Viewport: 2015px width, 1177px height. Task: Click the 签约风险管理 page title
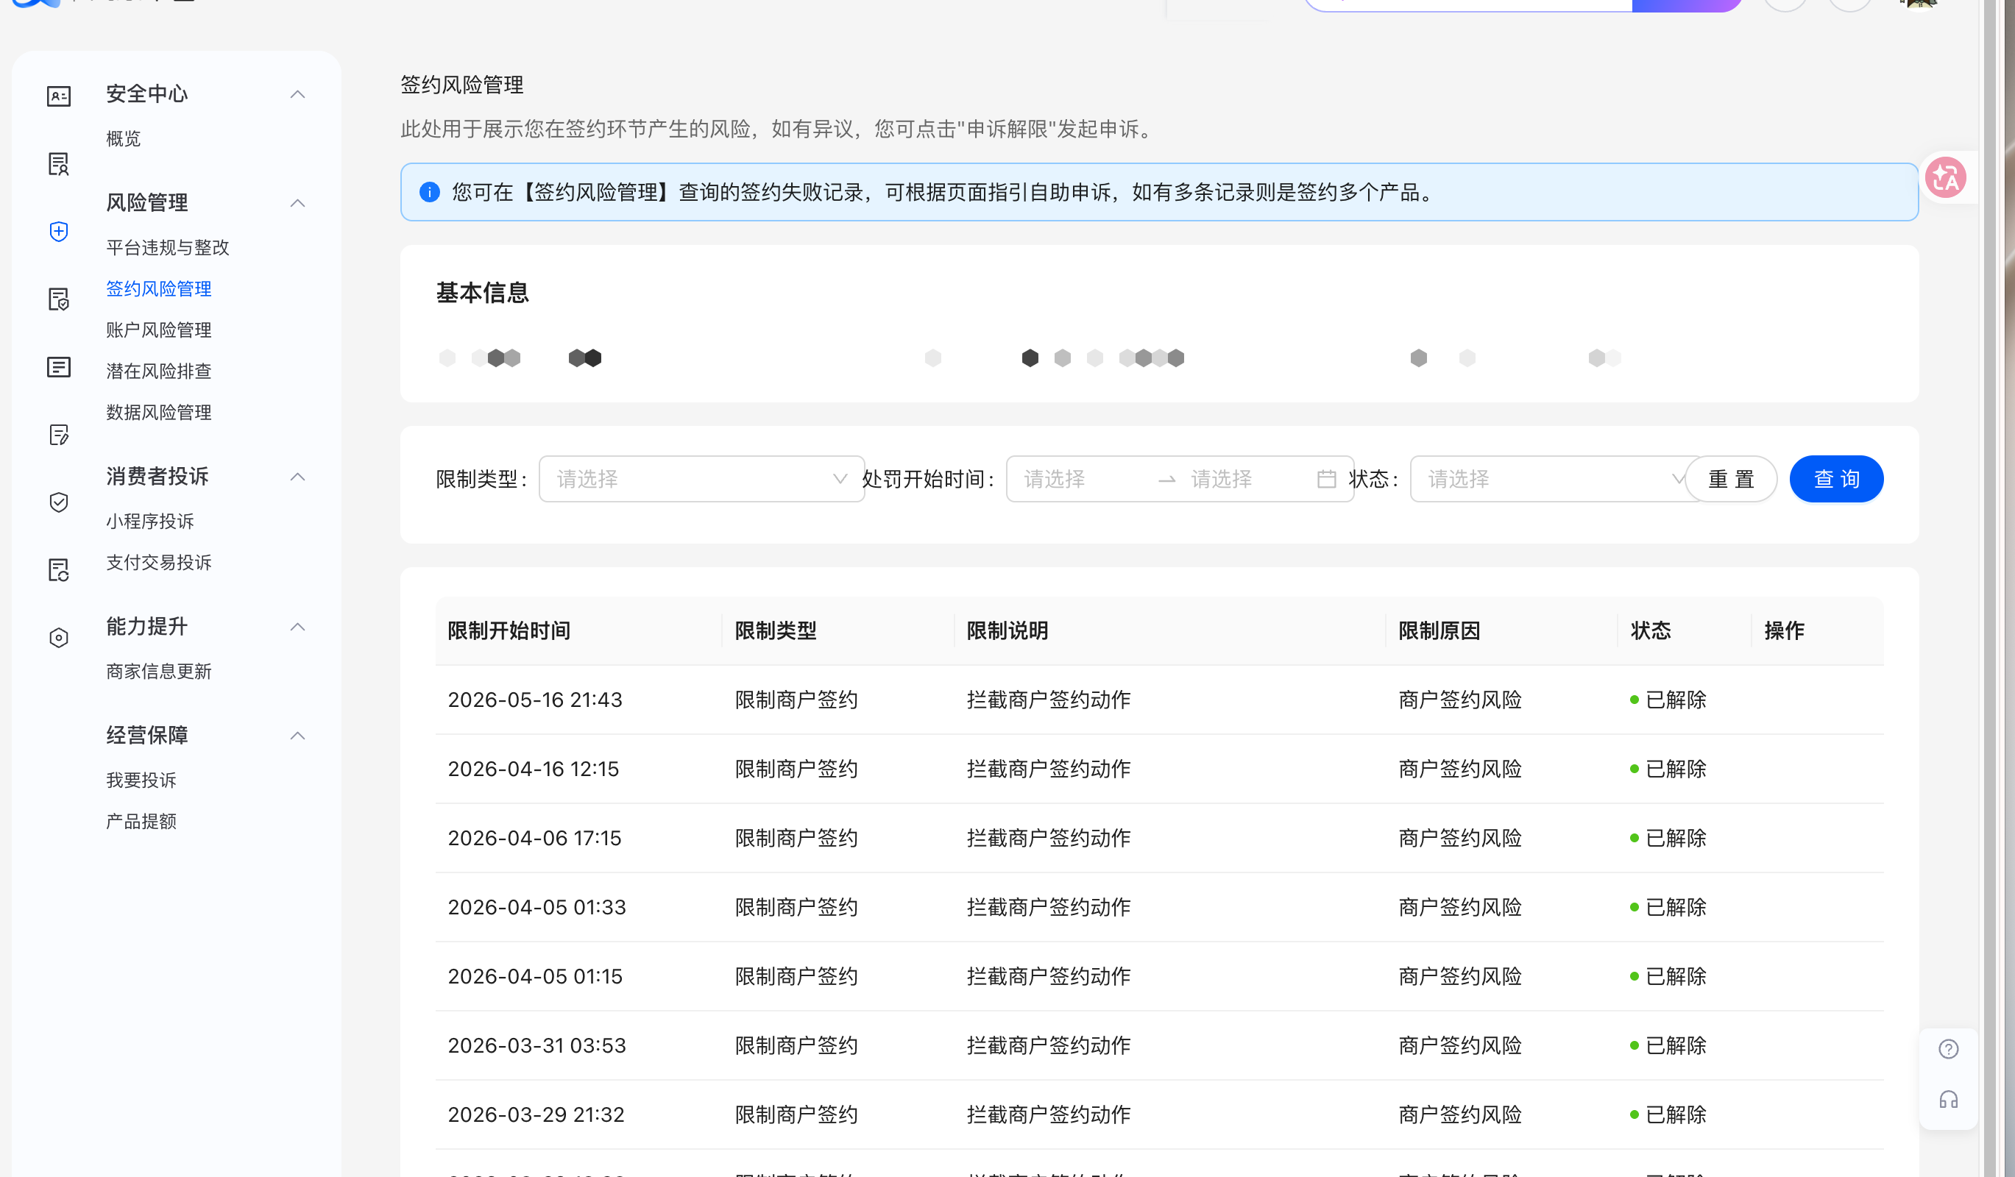462,85
